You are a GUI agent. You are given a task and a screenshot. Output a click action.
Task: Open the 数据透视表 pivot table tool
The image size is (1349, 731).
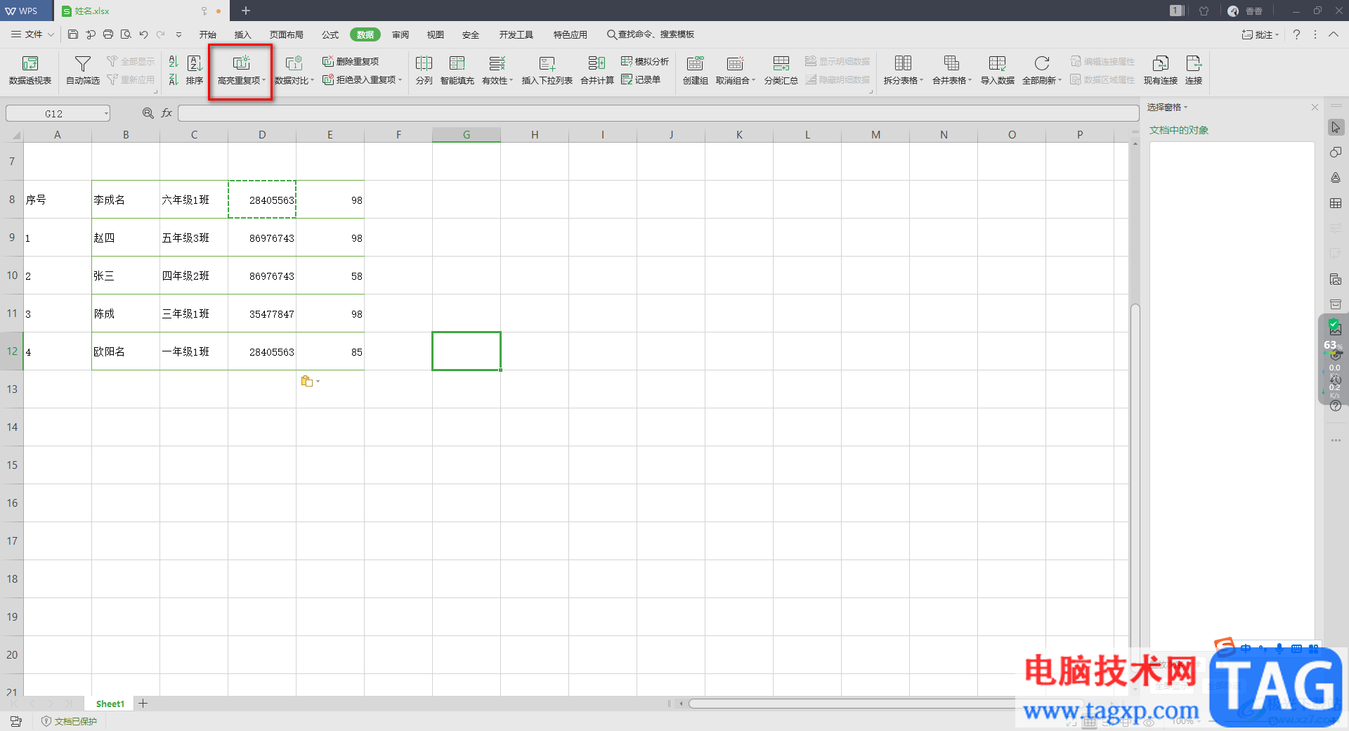pos(30,70)
